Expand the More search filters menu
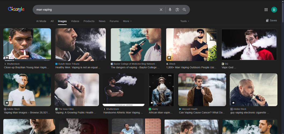Viewport: 284px width, 134px height. click(x=127, y=21)
